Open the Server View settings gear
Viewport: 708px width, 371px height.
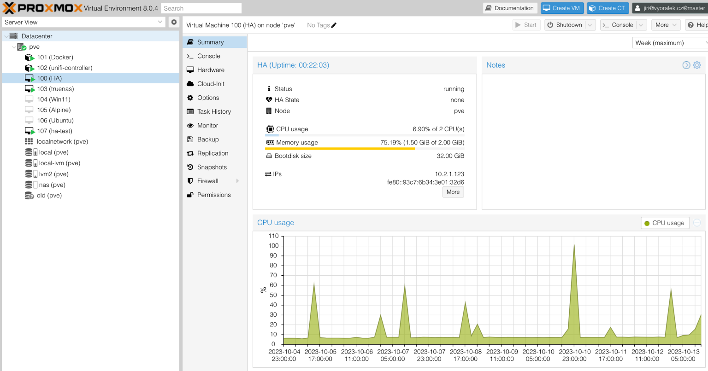pos(174,22)
